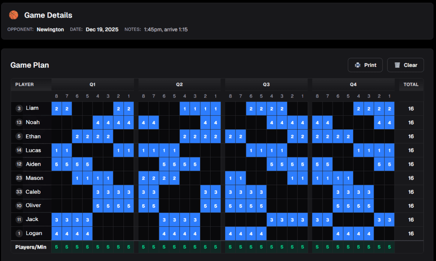Click the notes text about arrival time
This screenshot has width=436, height=261.
(166, 29)
